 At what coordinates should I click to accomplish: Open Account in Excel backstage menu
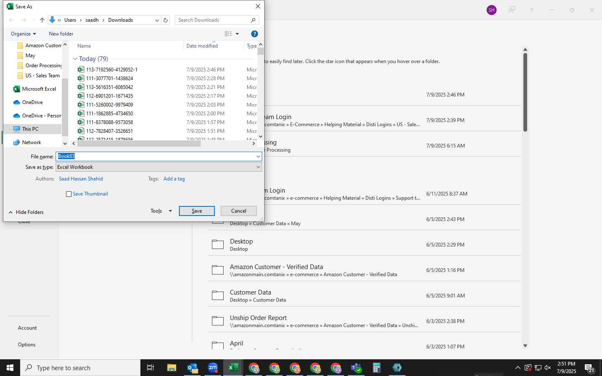(x=27, y=328)
